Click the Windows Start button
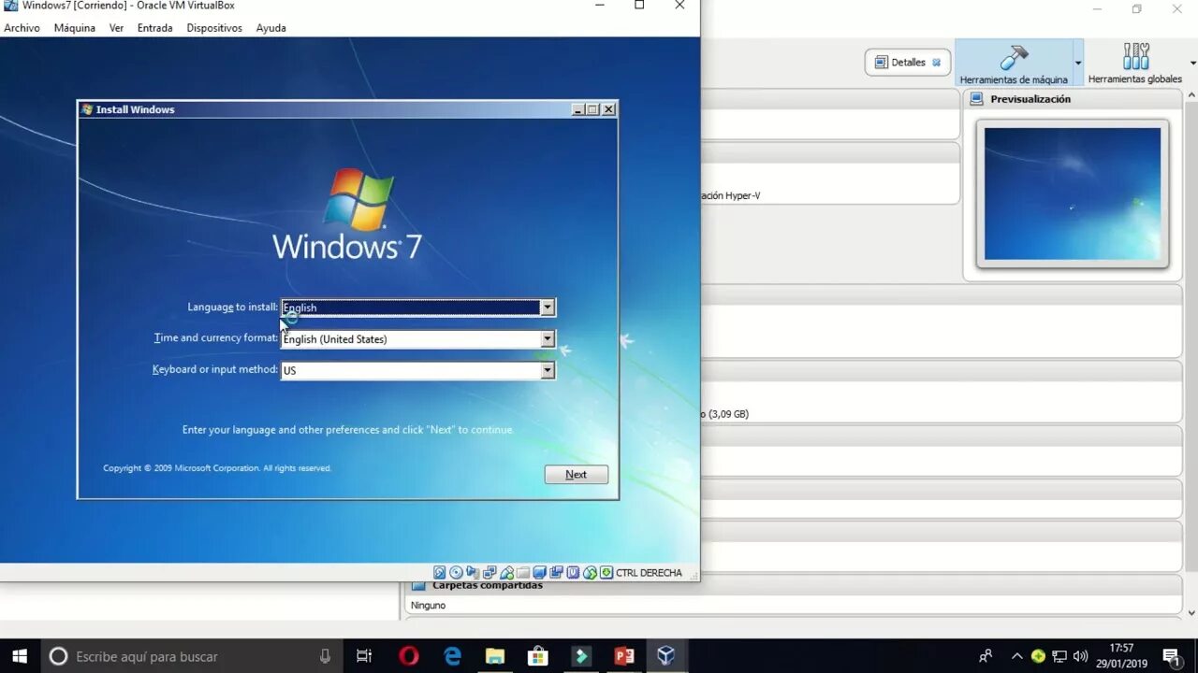Image resolution: width=1198 pixels, height=673 pixels. pos(20,656)
